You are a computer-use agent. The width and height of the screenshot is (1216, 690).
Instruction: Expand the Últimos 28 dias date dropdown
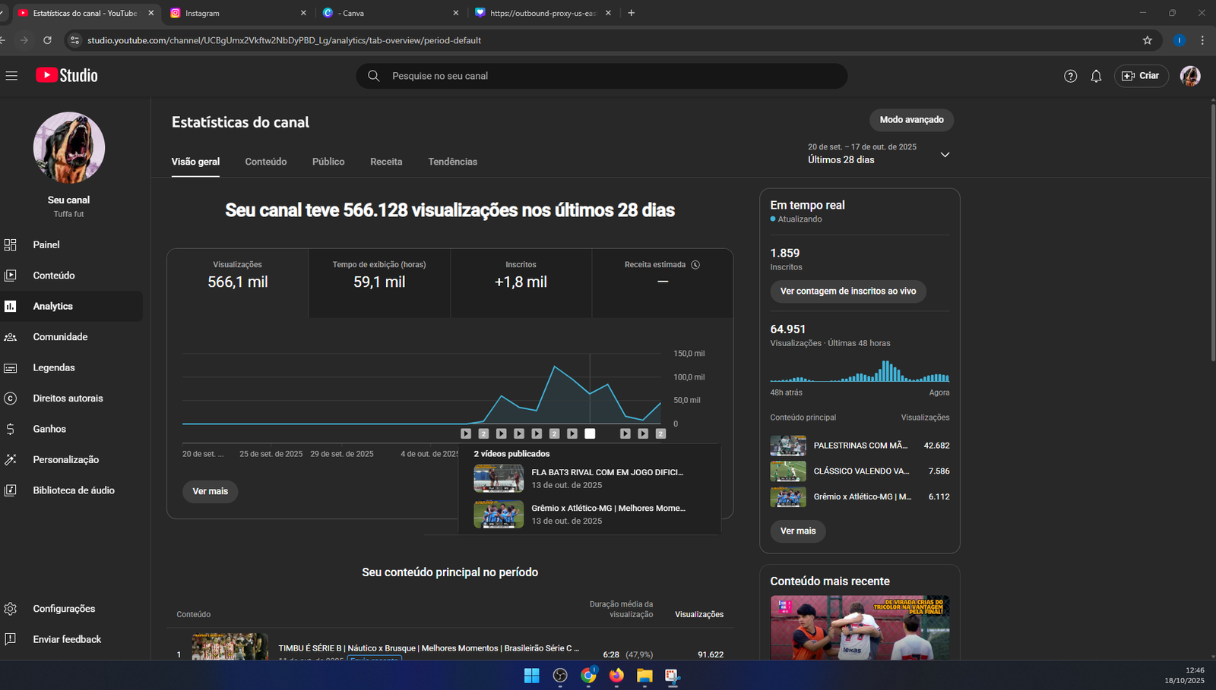pyautogui.click(x=945, y=155)
